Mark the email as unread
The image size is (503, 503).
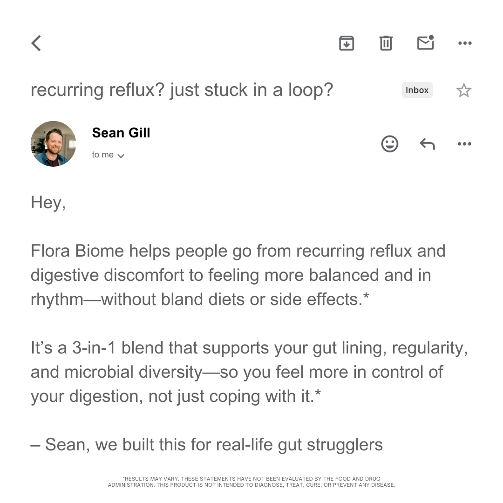(x=426, y=42)
